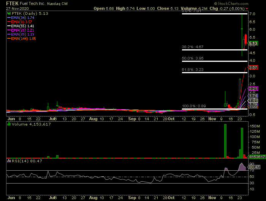Screen dimensions: 266x201
Task: Click the Volume 4,153,617 panel label
Action: [31, 124]
